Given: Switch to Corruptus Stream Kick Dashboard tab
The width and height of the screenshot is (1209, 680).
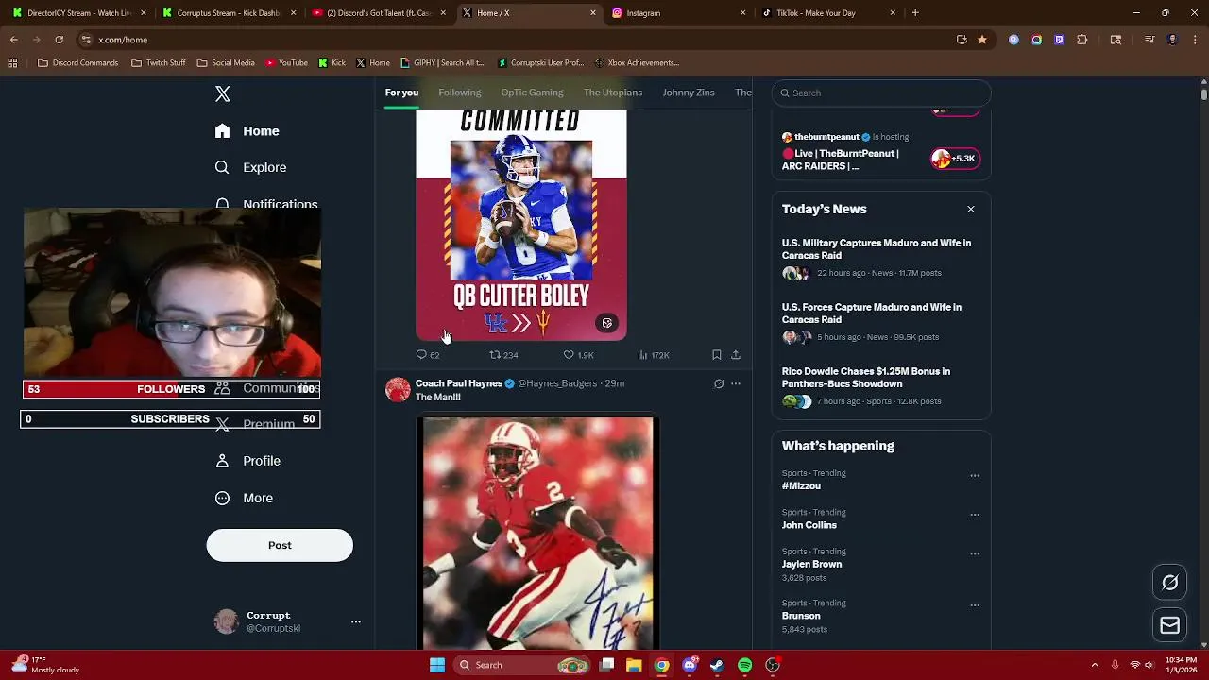Looking at the screenshot, I should point(229,13).
